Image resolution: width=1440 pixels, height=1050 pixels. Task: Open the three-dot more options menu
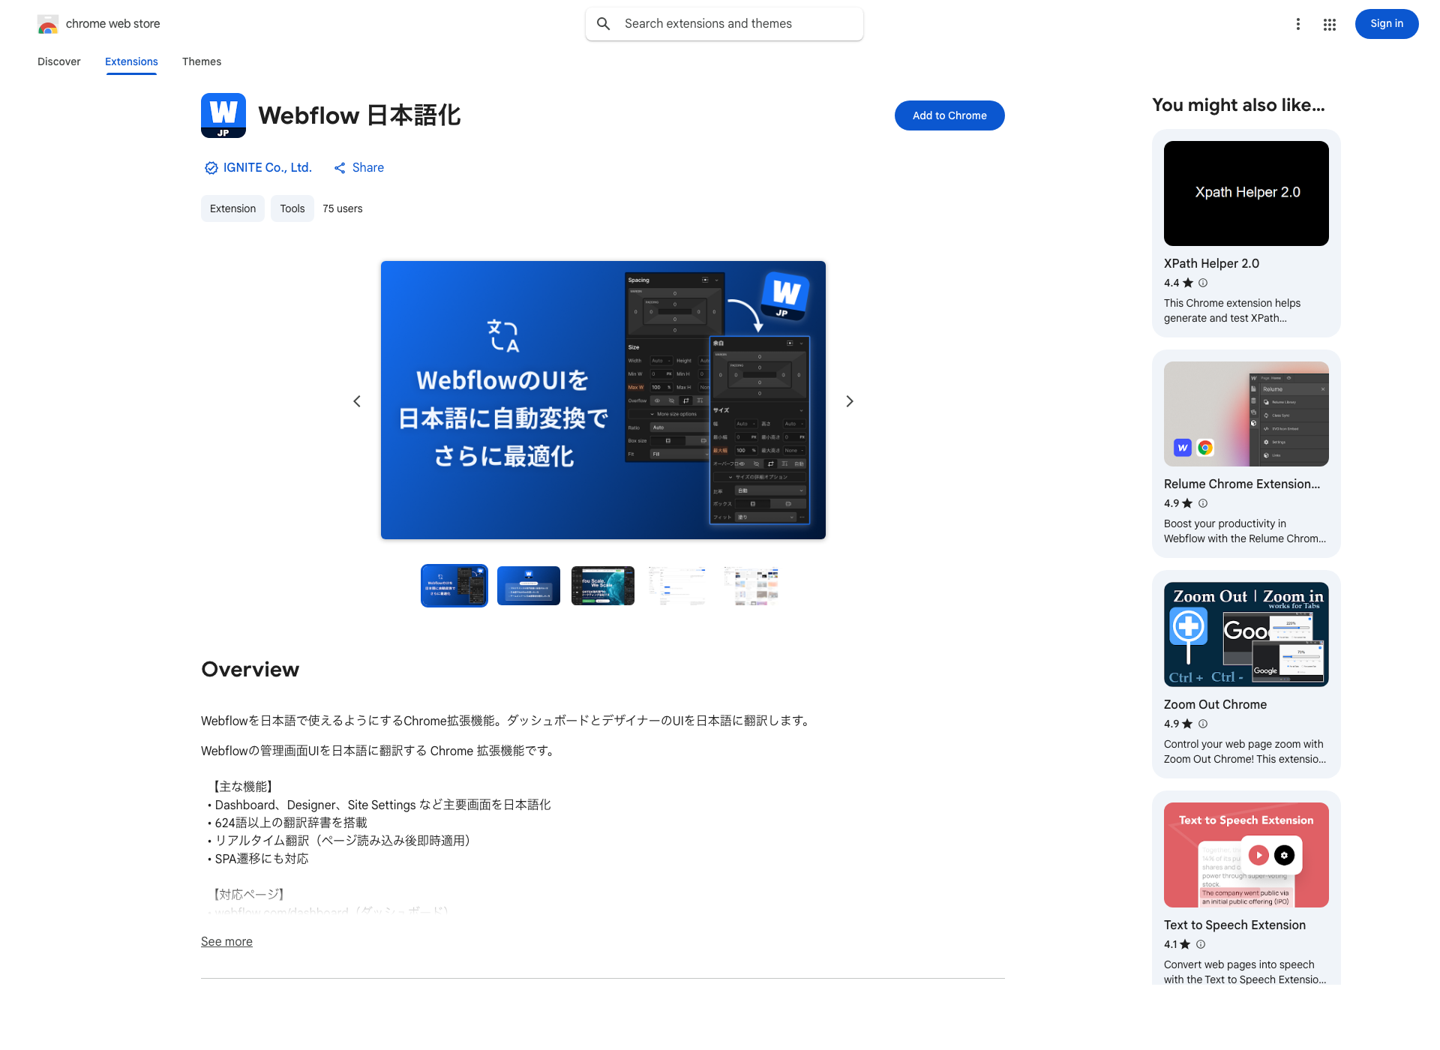click(x=1298, y=24)
